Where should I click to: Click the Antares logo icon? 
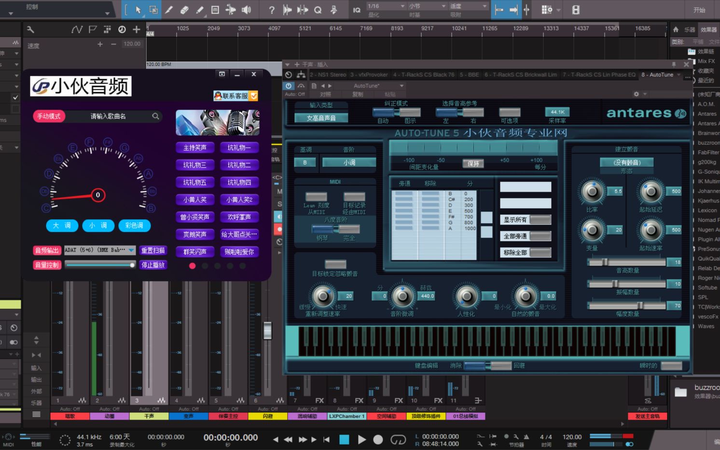click(680, 113)
